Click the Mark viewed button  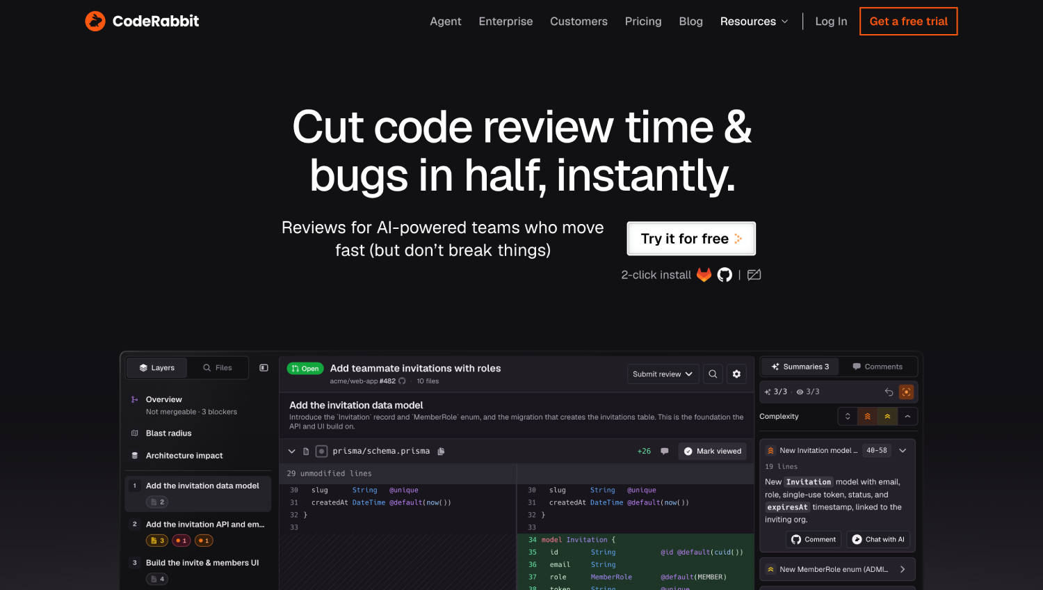(x=712, y=451)
